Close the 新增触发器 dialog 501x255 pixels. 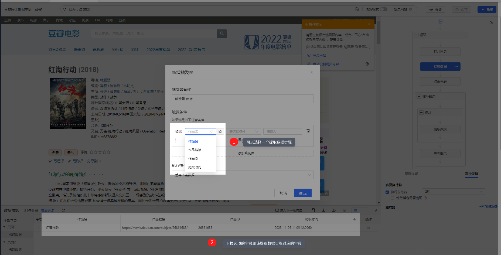pyautogui.click(x=312, y=72)
